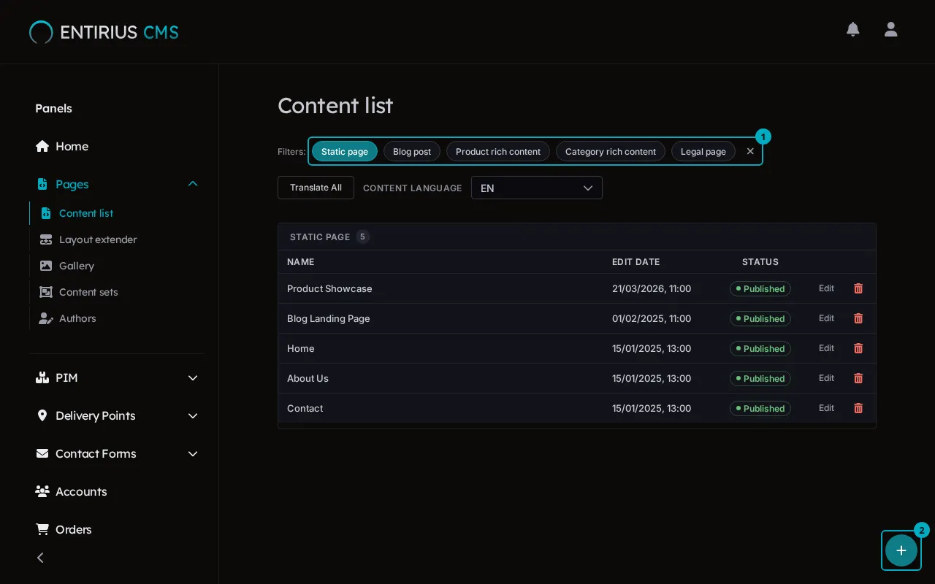Screen dimensions: 935x584
Task: Open the Content Language EN dropdown
Action: coord(537,188)
